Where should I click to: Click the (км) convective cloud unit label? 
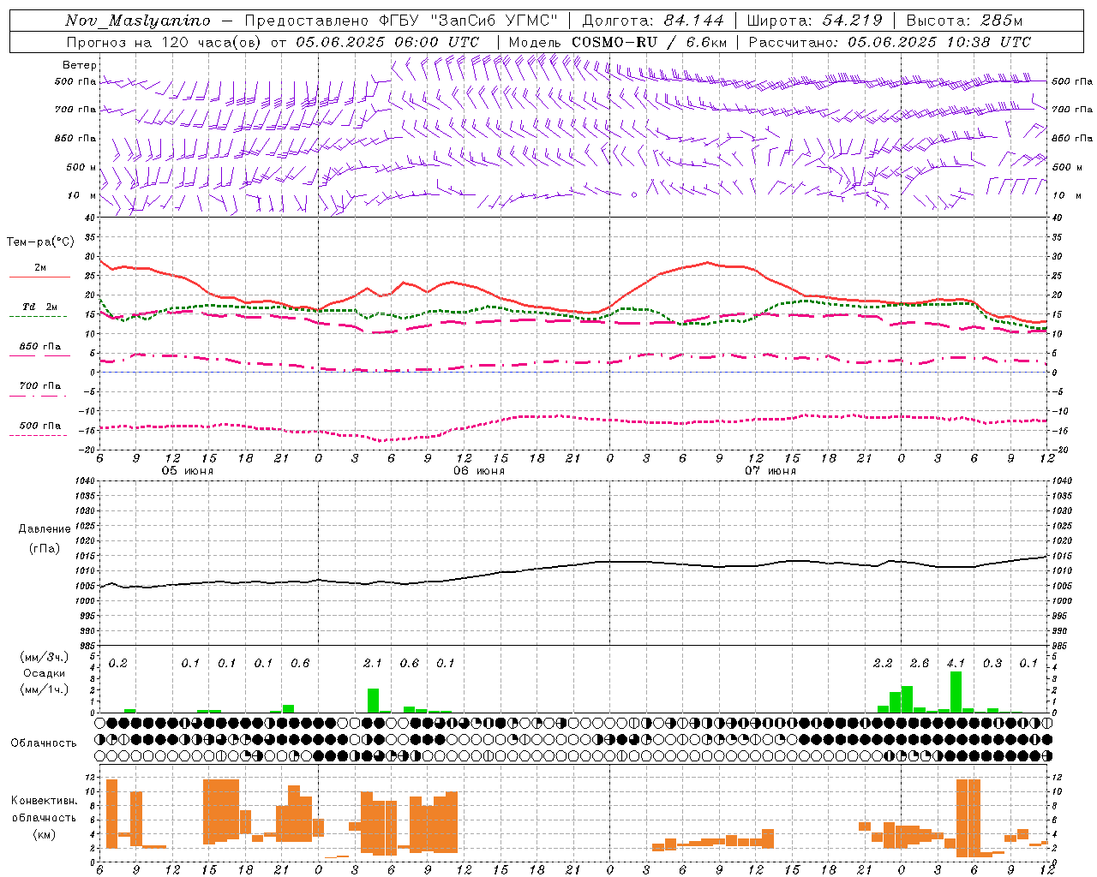point(44,834)
